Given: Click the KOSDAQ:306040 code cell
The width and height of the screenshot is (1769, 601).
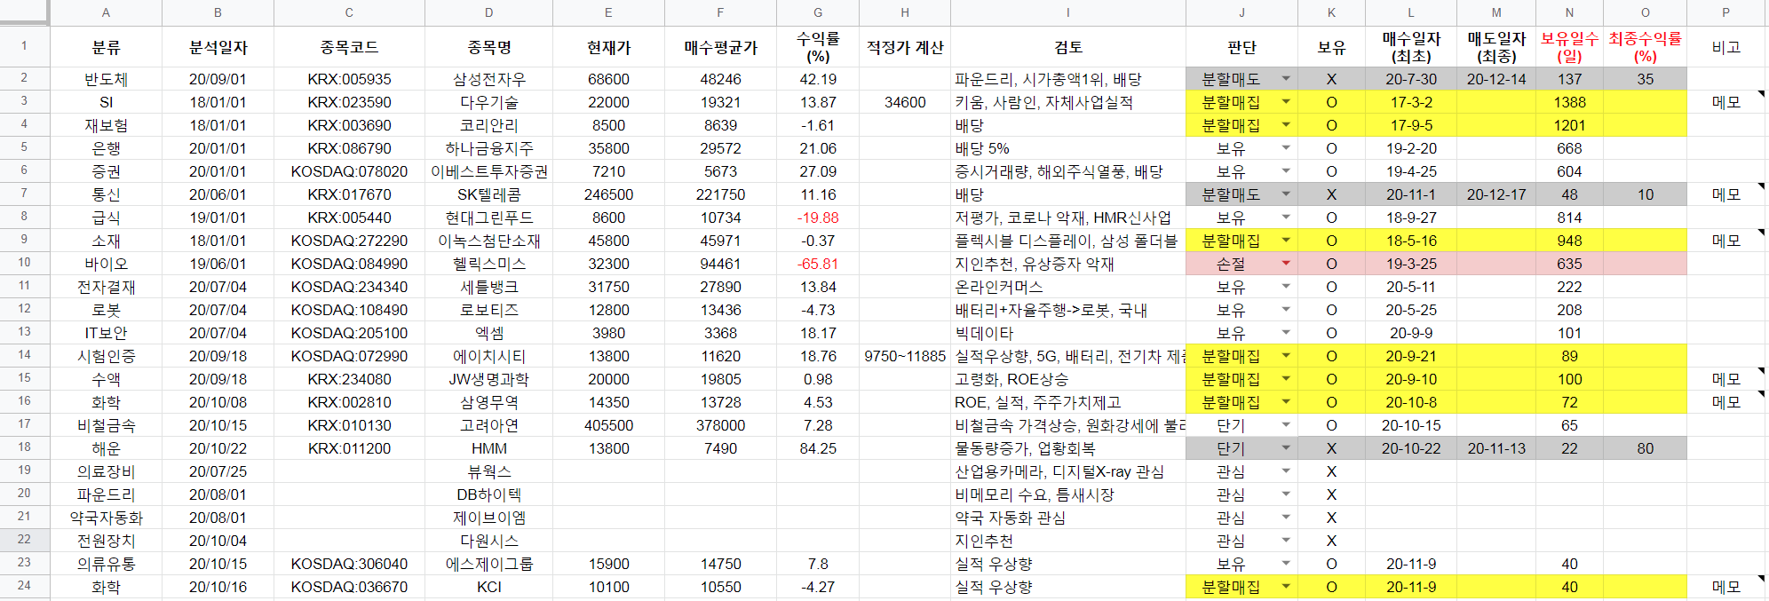Looking at the screenshot, I should (x=349, y=564).
